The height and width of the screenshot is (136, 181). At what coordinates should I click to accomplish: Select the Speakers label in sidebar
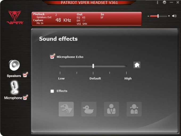(x=14, y=76)
